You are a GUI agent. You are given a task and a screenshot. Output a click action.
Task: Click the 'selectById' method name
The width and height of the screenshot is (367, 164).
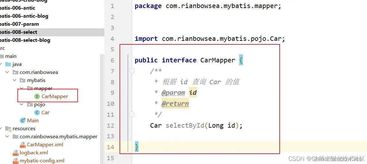coord(185,125)
